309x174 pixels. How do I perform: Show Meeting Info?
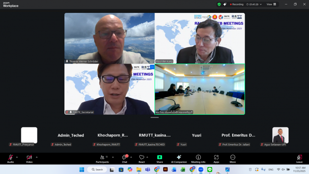point(198,157)
